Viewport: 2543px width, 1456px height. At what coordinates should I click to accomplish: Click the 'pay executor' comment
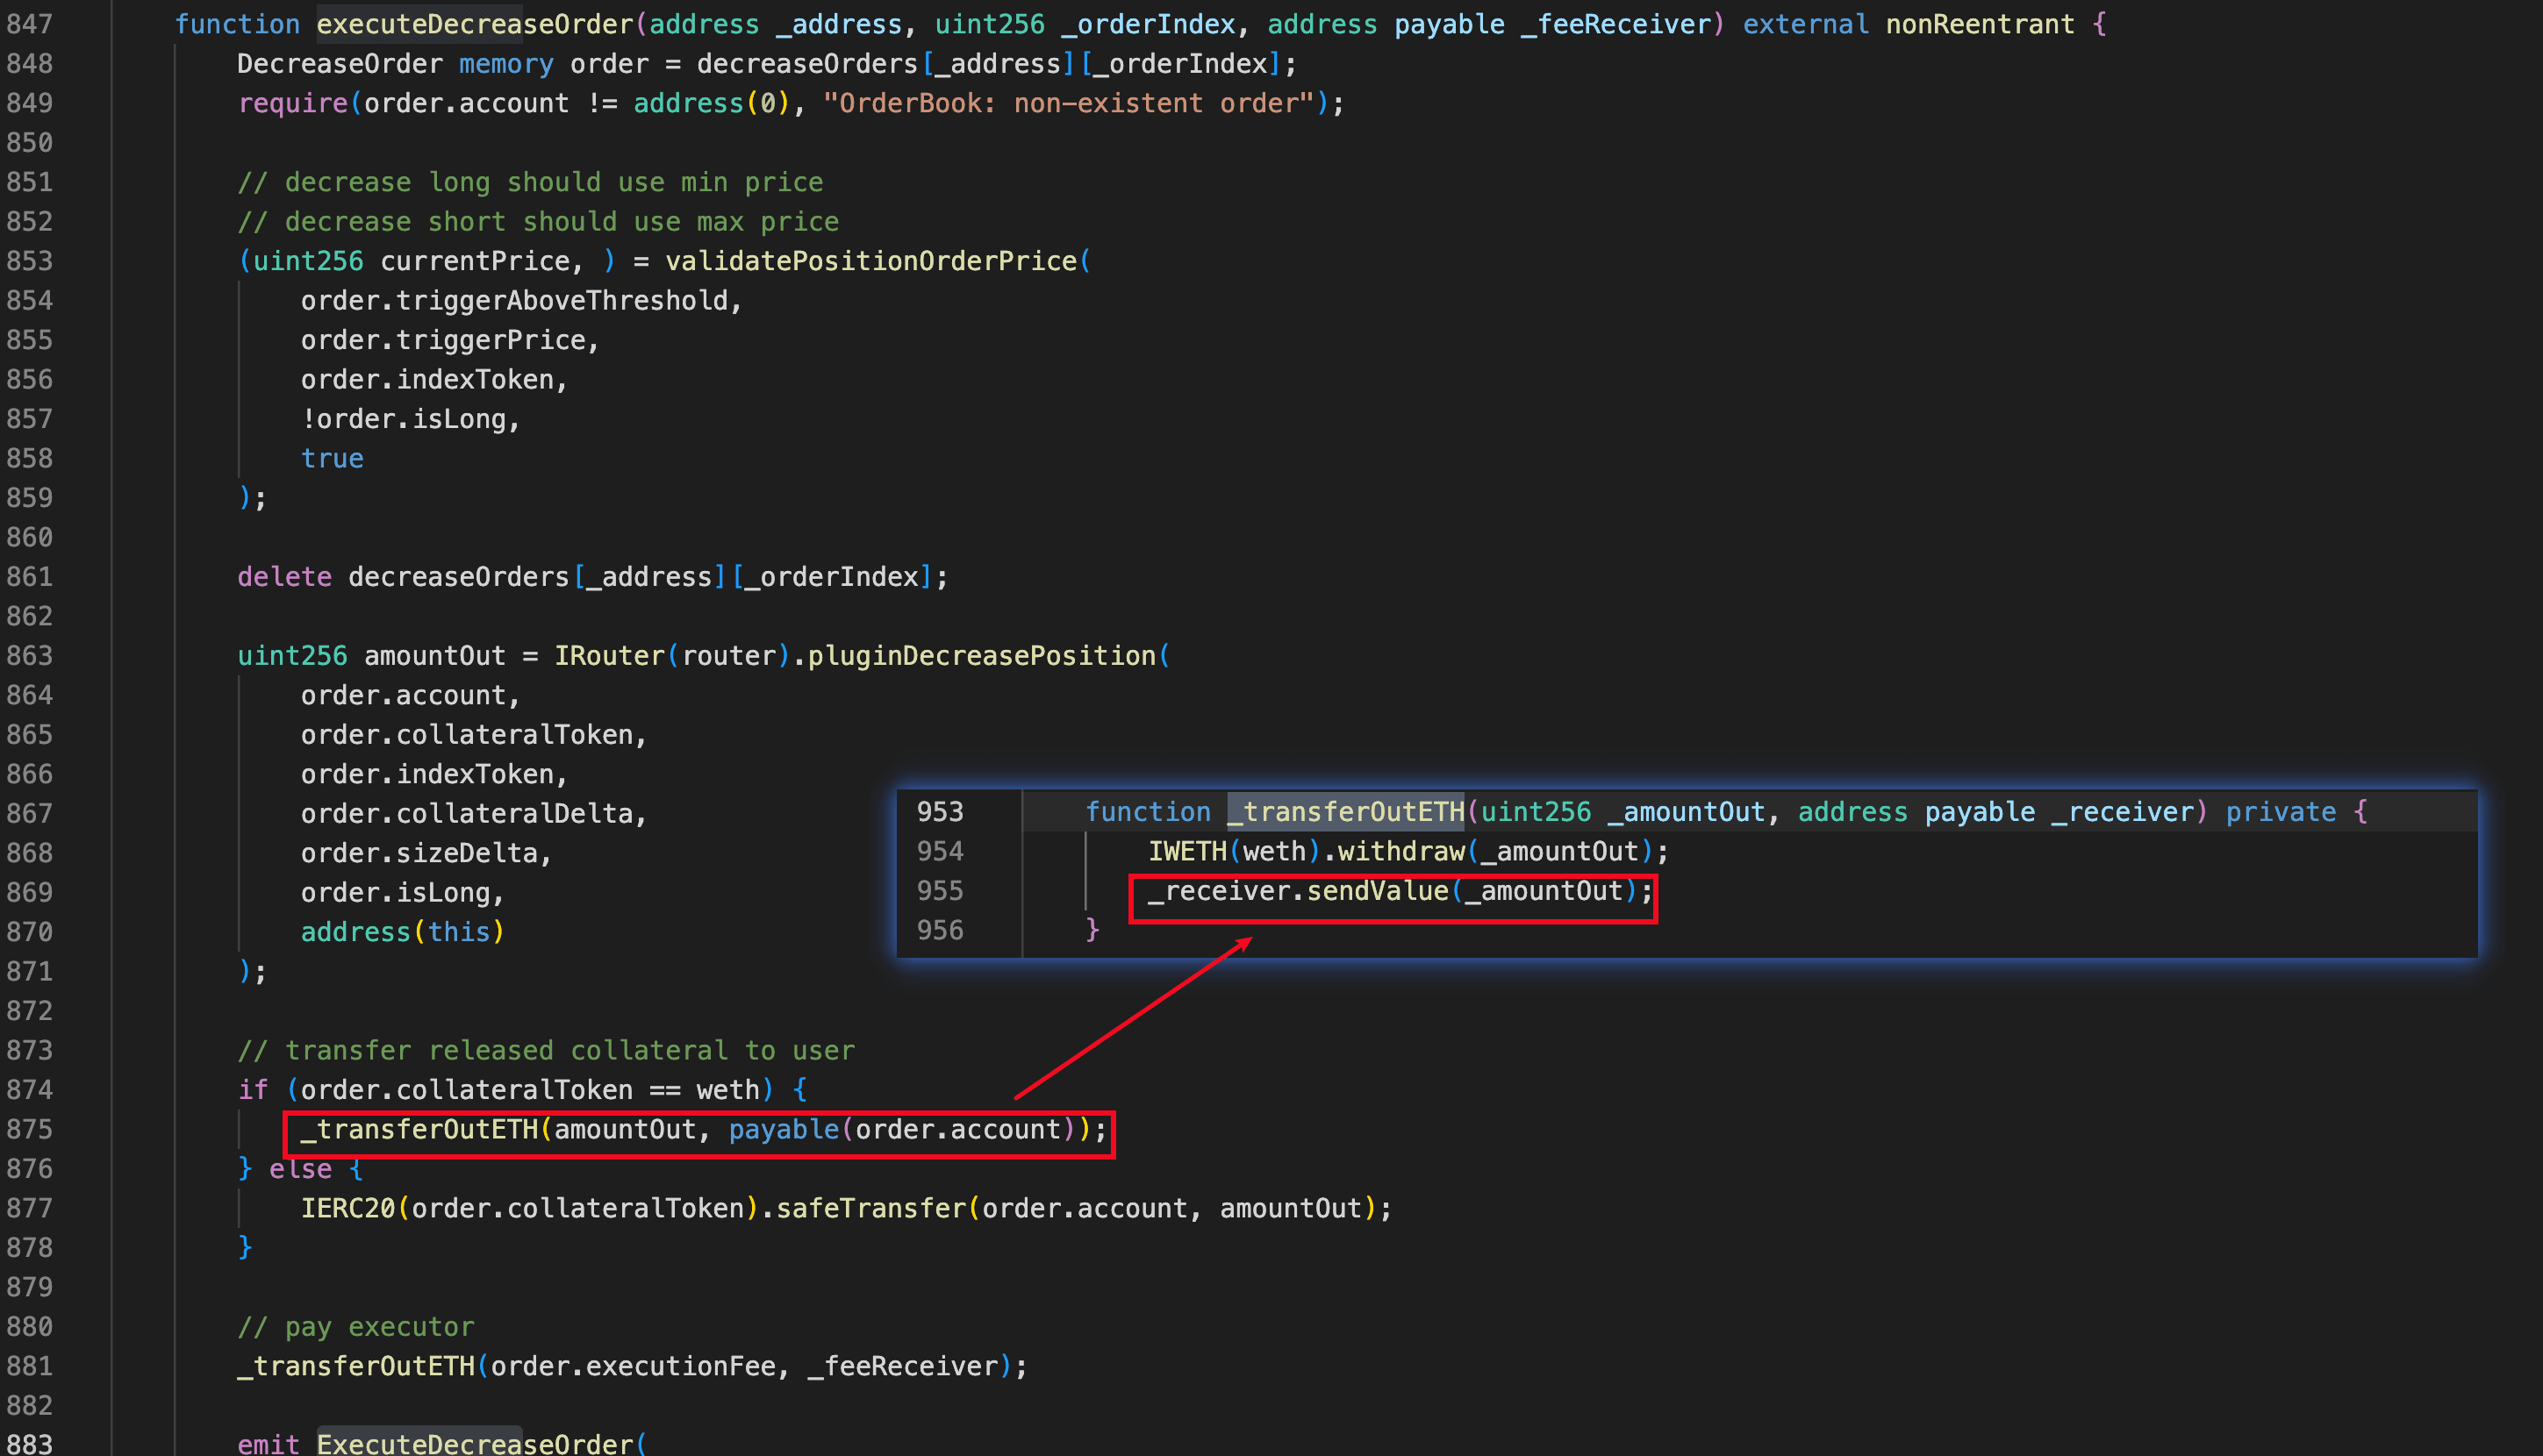pyautogui.click(x=356, y=1327)
